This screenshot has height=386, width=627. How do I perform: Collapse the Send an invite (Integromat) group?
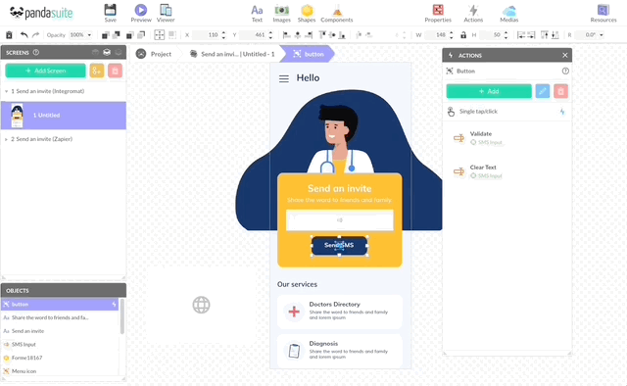point(6,91)
